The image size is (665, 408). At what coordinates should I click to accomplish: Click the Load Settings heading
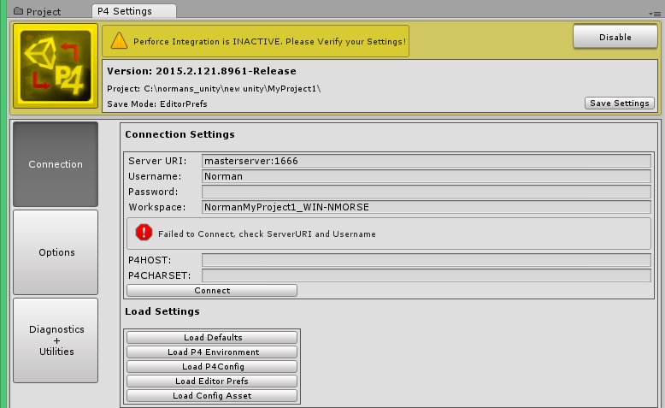162,311
